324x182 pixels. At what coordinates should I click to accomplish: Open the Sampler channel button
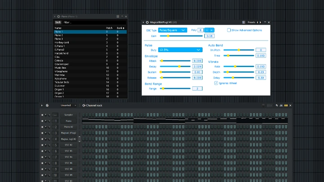[x=68, y=115]
